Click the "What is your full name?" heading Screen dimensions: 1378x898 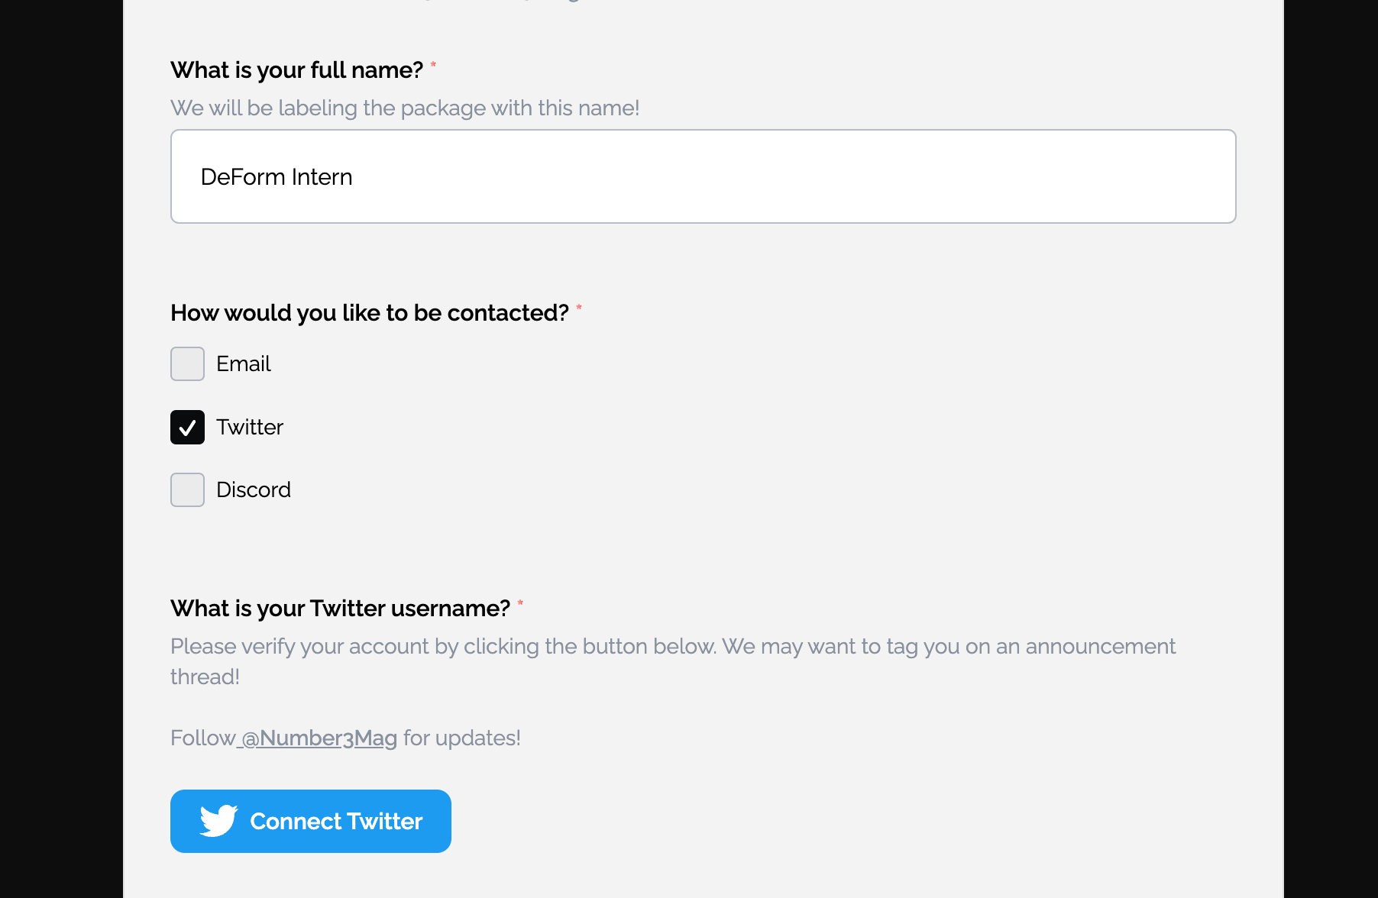click(x=296, y=70)
